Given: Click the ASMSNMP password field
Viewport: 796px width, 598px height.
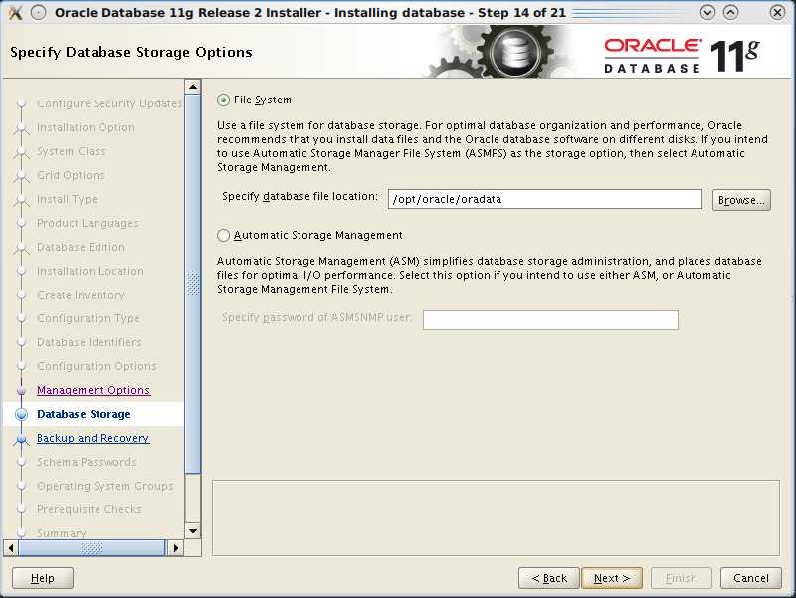Looking at the screenshot, I should (x=550, y=319).
